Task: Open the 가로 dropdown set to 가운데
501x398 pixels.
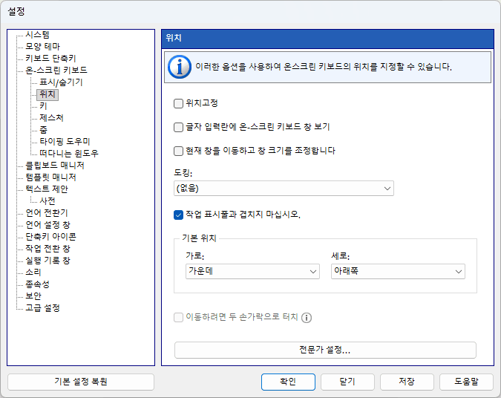Action: 252,272
